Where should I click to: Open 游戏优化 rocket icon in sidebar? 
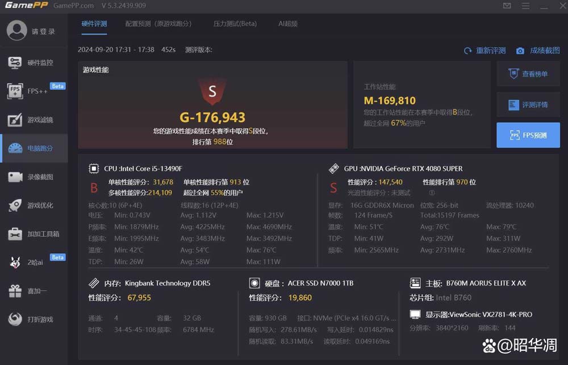point(15,205)
